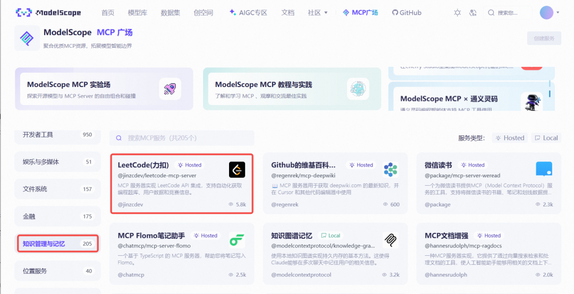Viewport: 574px width, 294px height.
Task: Click the DeepWiki hexagon logo icon
Action: click(x=391, y=170)
